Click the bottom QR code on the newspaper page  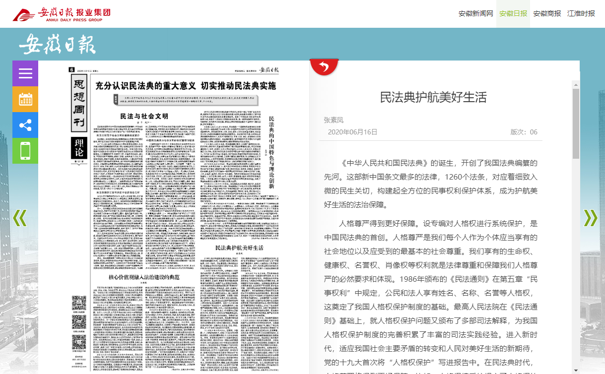point(79,342)
